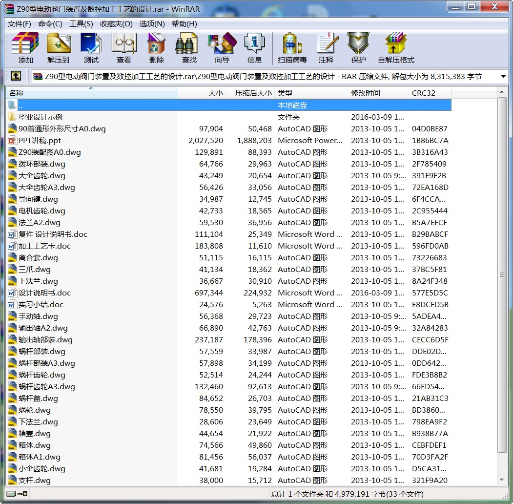This screenshot has height=504, width=513.
Task: Open the Info (信息) toolbar icon
Action: tap(254, 43)
